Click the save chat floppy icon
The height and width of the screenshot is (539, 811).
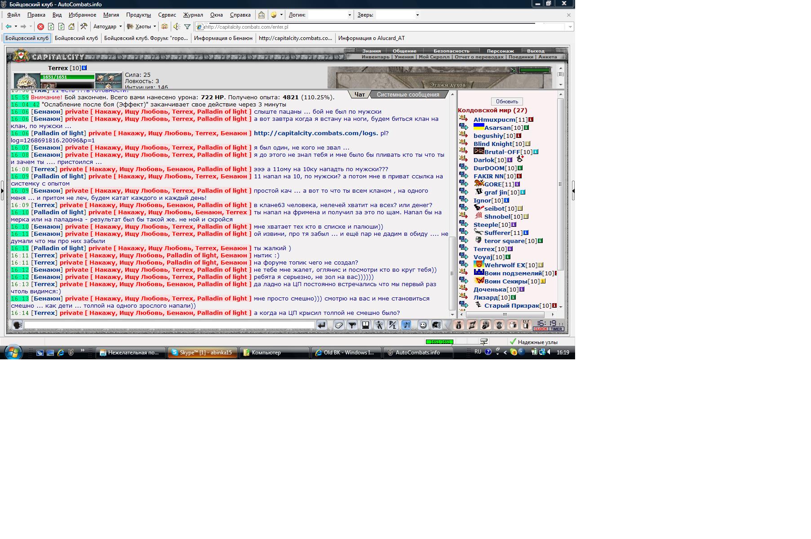click(x=366, y=325)
